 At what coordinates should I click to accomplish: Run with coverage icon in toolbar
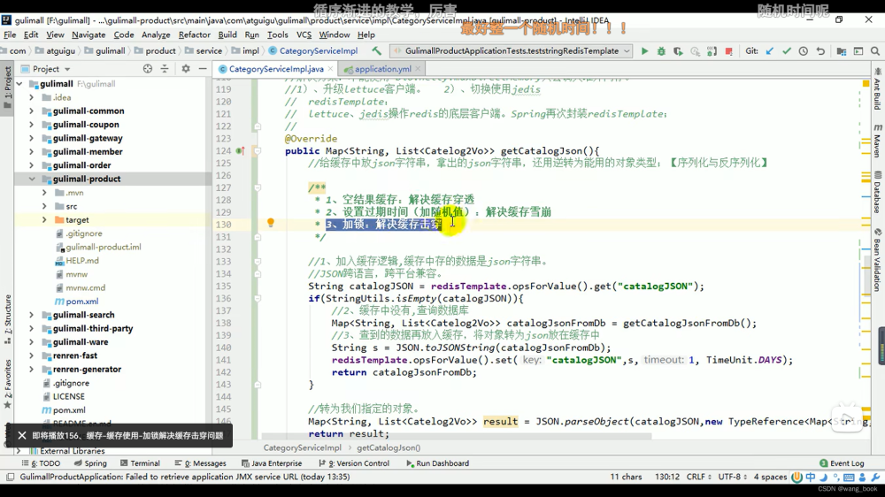(678, 51)
